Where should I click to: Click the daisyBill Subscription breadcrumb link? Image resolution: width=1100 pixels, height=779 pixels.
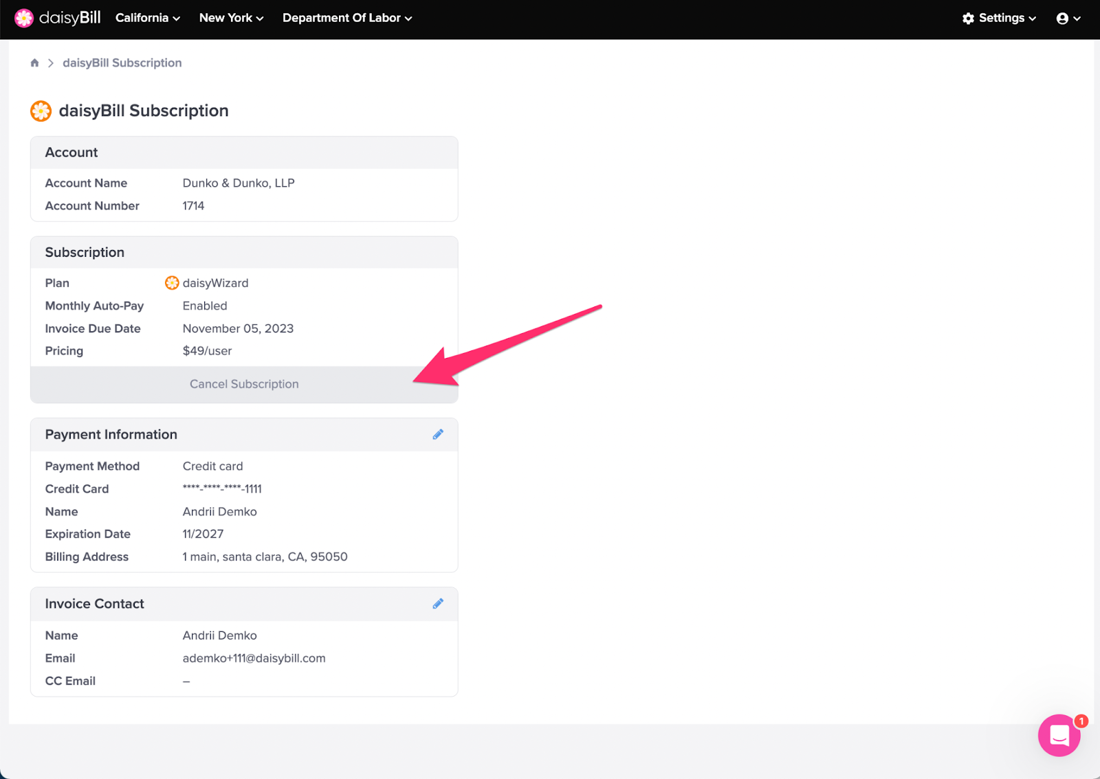tap(122, 63)
